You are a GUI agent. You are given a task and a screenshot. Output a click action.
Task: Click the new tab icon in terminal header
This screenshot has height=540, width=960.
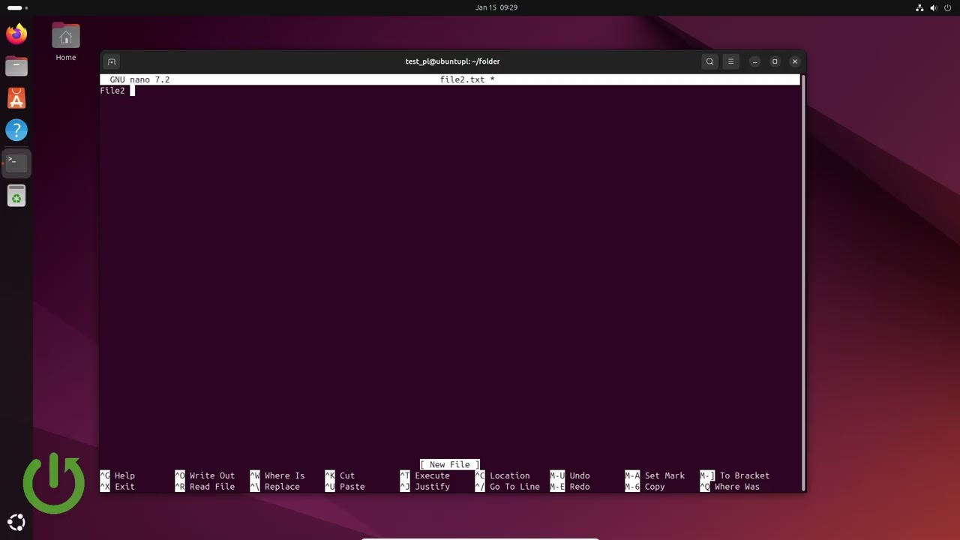(x=112, y=61)
